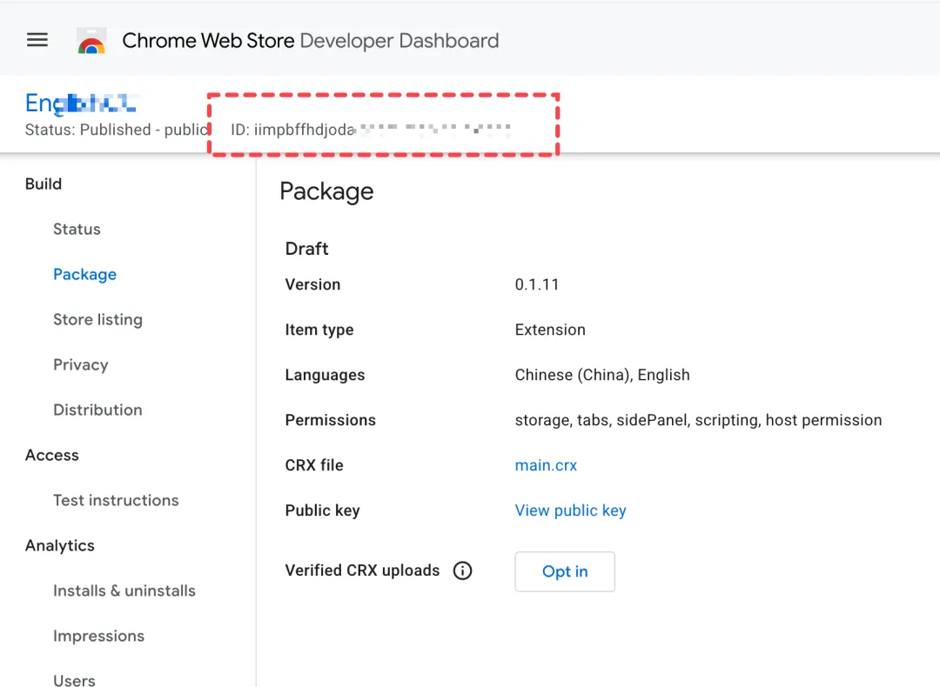Image resolution: width=940 pixels, height=687 pixels.
Task: Click the CRX file label
Action: [x=314, y=465]
